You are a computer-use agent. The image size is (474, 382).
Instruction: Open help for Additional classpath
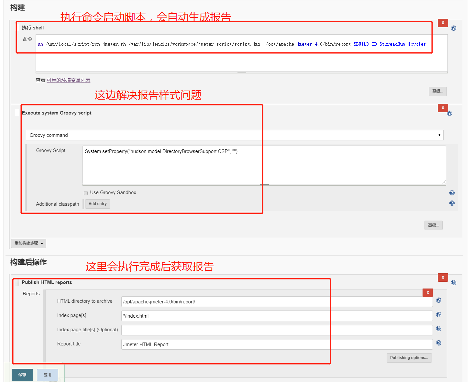(x=452, y=203)
